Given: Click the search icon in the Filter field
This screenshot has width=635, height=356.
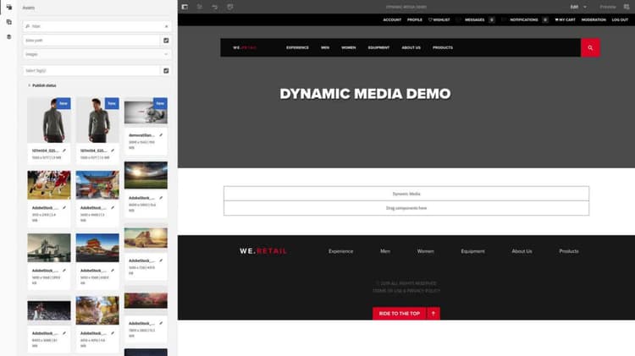Looking at the screenshot, I should coord(28,26).
